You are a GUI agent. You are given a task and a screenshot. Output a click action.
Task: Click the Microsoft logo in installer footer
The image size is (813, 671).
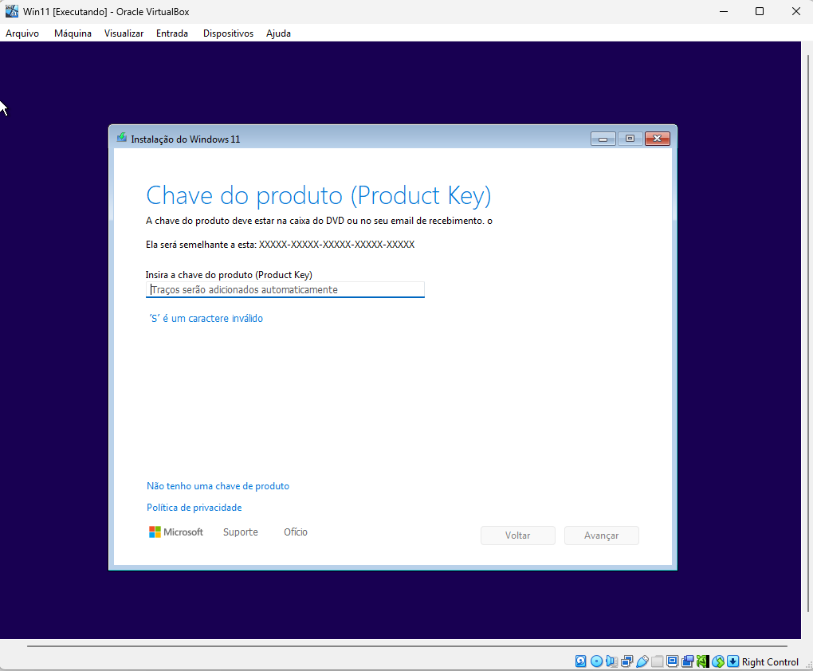coord(176,532)
